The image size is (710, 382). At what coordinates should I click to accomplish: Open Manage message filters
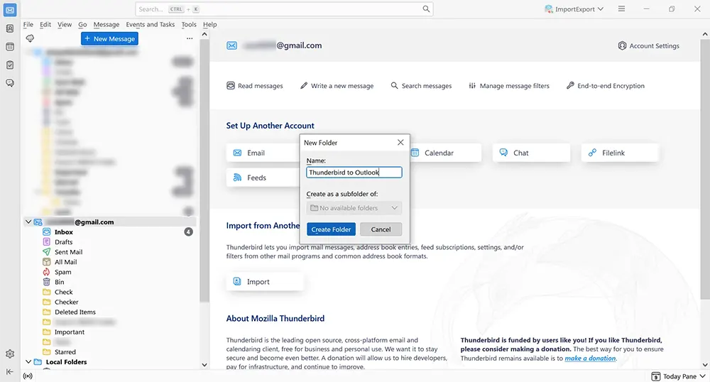click(508, 85)
